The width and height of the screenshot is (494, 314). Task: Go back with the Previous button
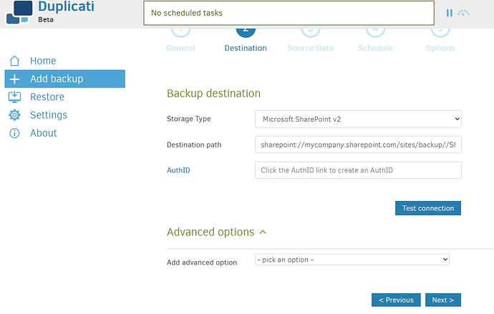(x=396, y=300)
